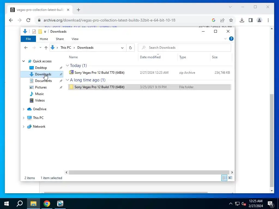Show hidden tray icons chevron
The height and width of the screenshot is (209, 279).
click(231, 204)
